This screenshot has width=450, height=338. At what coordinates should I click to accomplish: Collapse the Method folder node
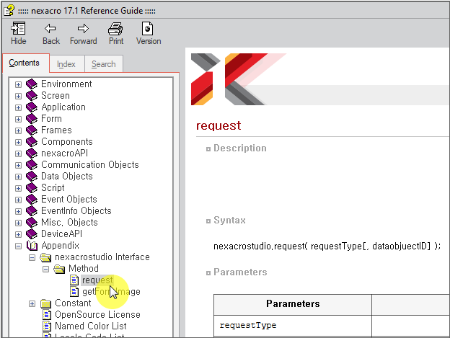(46, 269)
